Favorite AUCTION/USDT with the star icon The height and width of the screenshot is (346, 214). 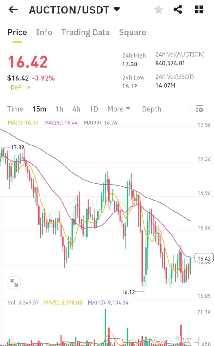coord(158,9)
